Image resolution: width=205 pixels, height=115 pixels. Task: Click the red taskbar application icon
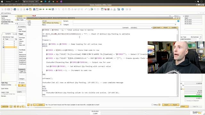pyautogui.click(x=57, y=2)
